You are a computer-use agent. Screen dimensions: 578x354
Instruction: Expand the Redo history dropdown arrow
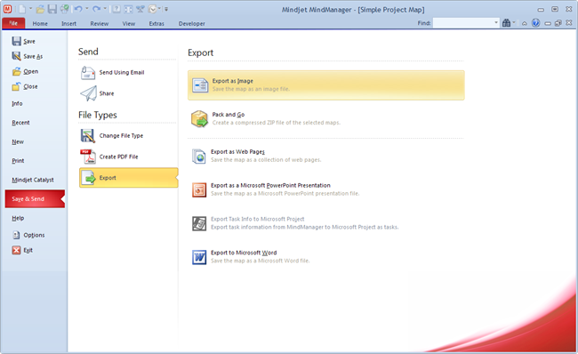105,9
